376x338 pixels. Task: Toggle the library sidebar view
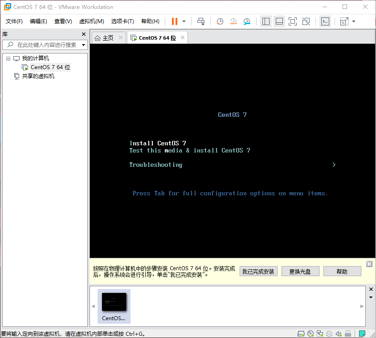(x=266, y=21)
